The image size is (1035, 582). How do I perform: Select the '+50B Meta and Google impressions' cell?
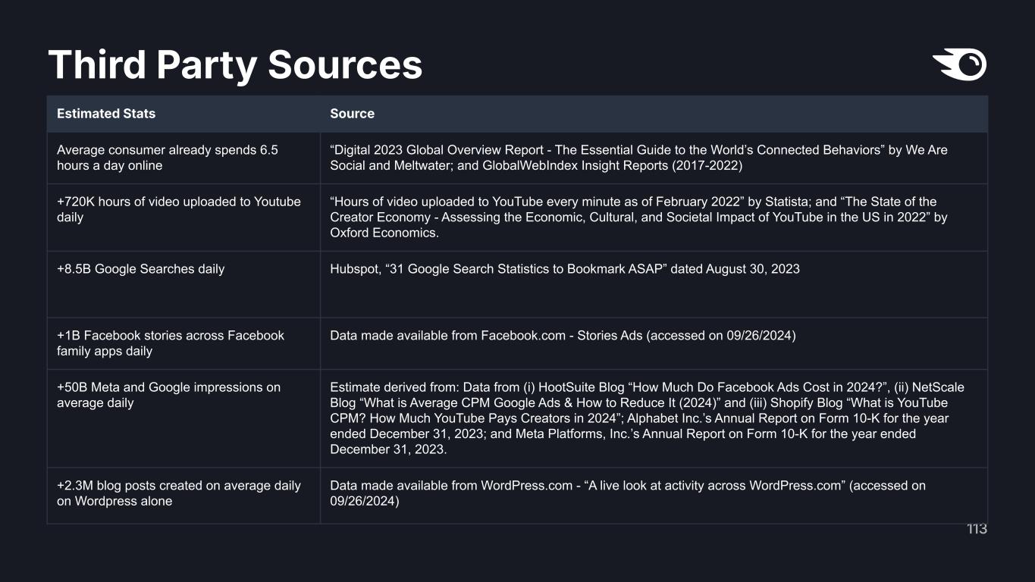pyautogui.click(x=183, y=418)
